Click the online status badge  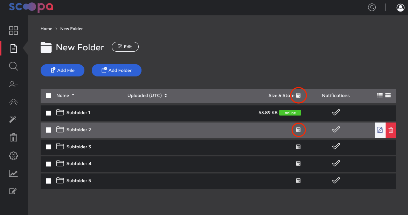point(290,113)
